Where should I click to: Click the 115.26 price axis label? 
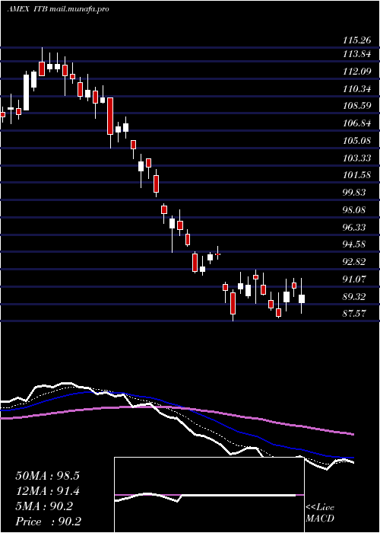click(x=356, y=40)
